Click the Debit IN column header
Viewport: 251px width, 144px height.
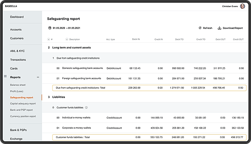(136, 39)
